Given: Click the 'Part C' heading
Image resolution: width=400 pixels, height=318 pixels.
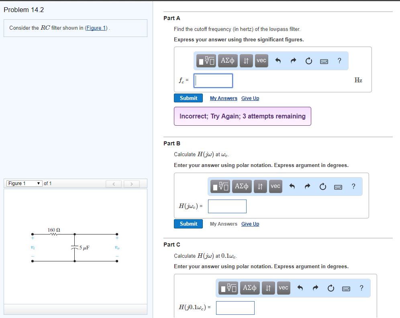Looking at the screenshot, I should click(x=171, y=245).
